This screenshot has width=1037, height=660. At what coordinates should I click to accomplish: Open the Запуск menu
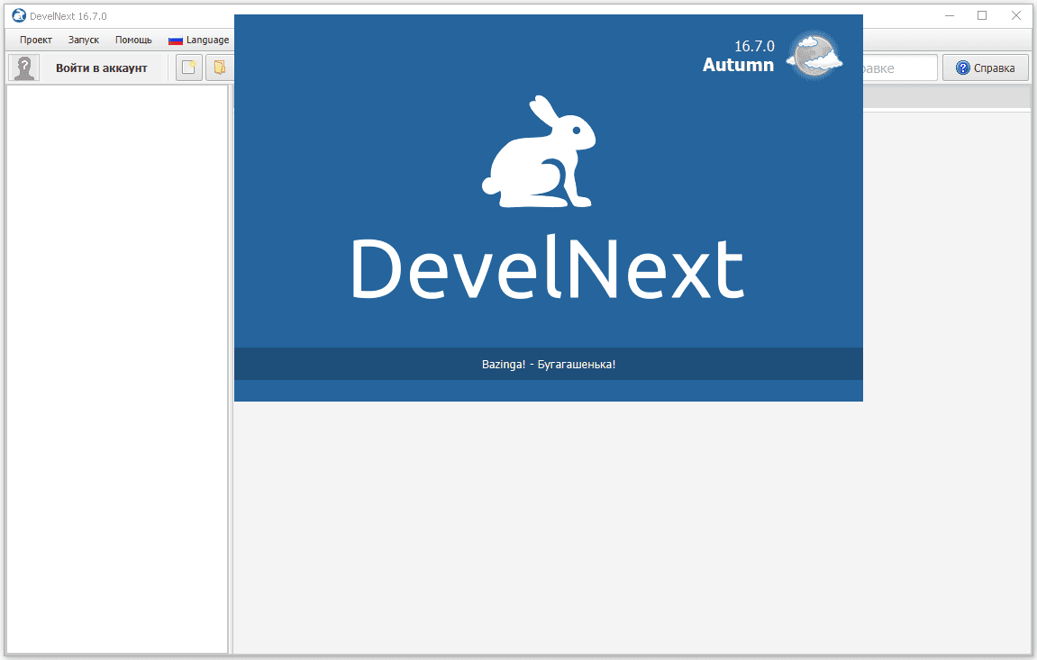point(83,40)
